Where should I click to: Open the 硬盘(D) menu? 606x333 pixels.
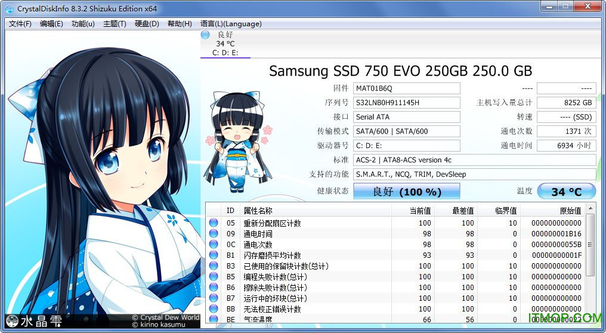pos(147,24)
